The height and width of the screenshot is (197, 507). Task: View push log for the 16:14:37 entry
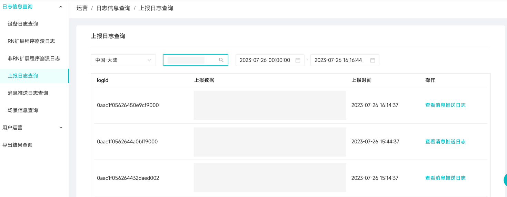[x=445, y=105]
